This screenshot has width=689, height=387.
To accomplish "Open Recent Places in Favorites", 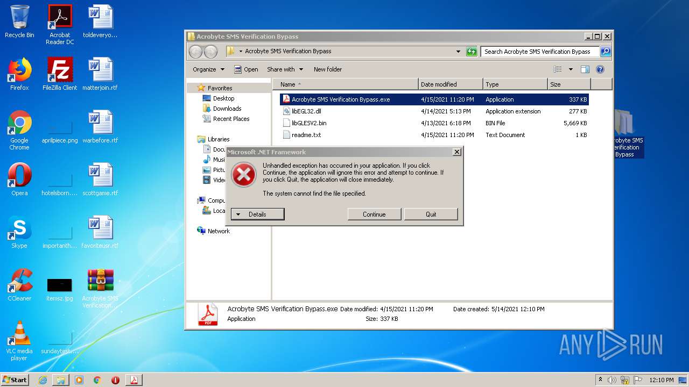I will tap(231, 119).
